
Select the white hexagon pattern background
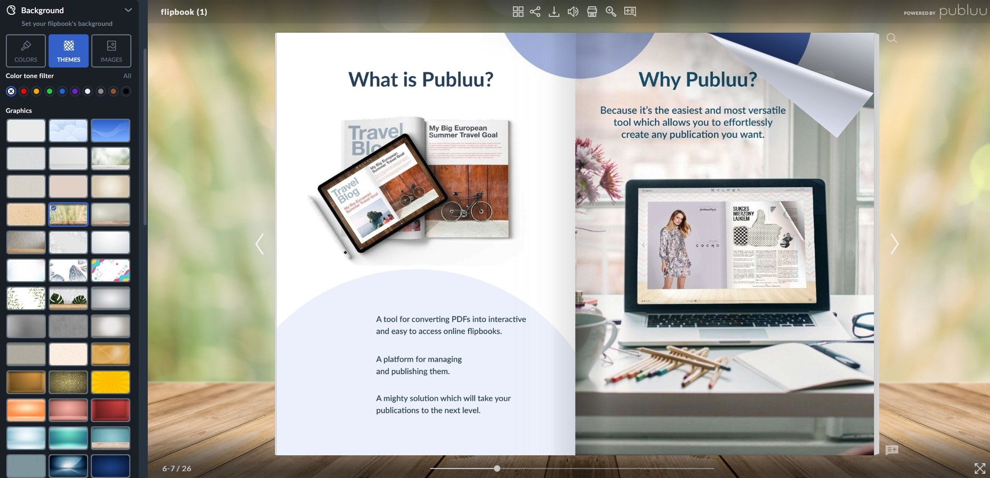coord(68,242)
